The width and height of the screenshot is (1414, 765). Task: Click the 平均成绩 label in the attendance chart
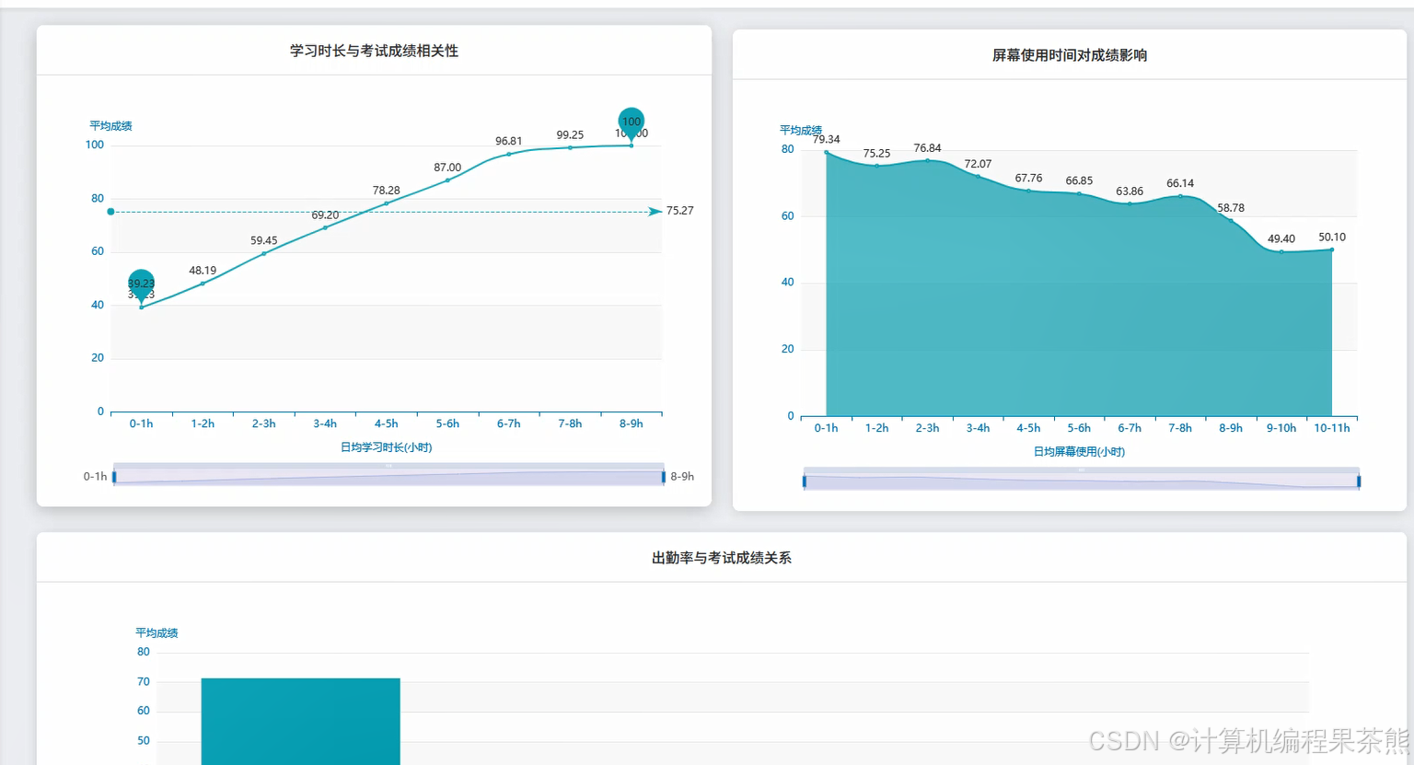pyautogui.click(x=156, y=633)
